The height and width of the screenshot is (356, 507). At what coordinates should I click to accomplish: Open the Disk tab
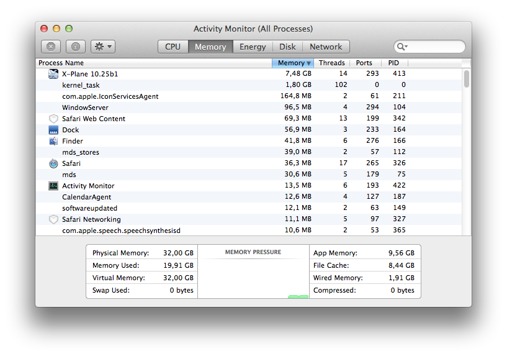[287, 47]
